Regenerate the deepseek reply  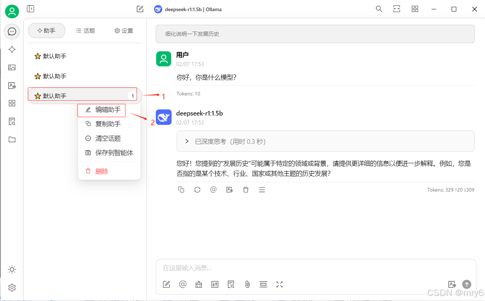tap(197, 190)
